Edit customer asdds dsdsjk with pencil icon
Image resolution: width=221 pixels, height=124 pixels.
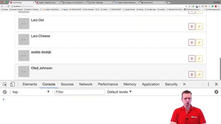tap(199, 59)
